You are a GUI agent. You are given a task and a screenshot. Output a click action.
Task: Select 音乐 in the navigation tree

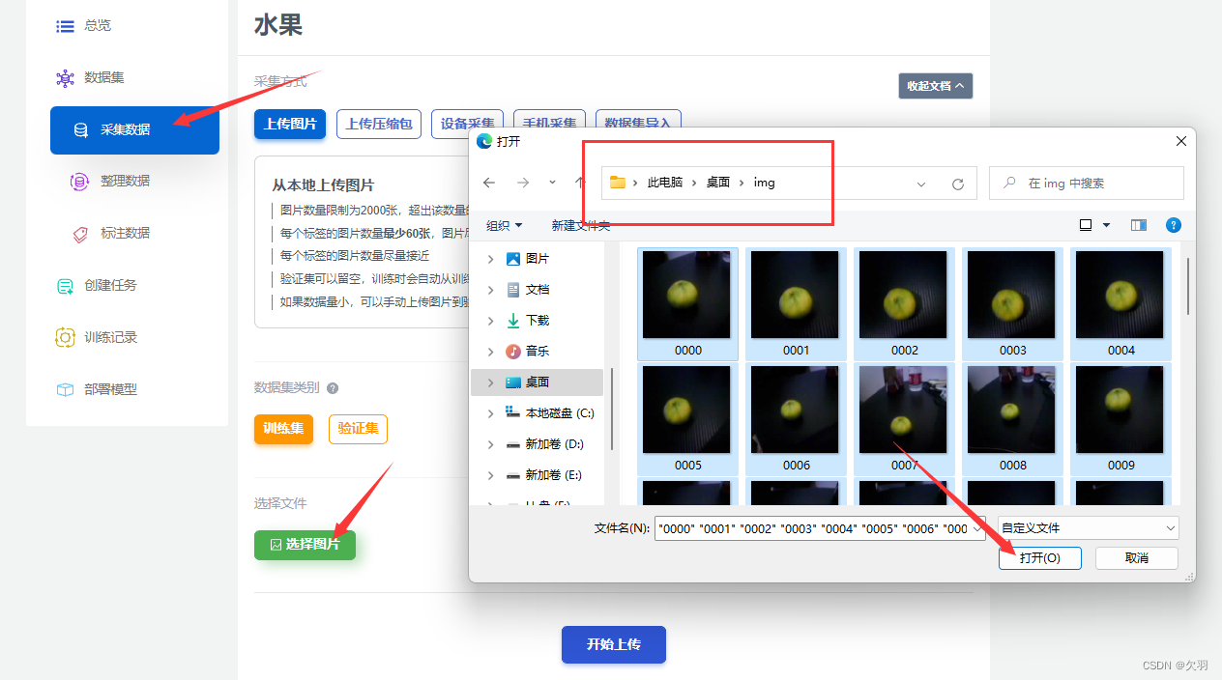[538, 352]
